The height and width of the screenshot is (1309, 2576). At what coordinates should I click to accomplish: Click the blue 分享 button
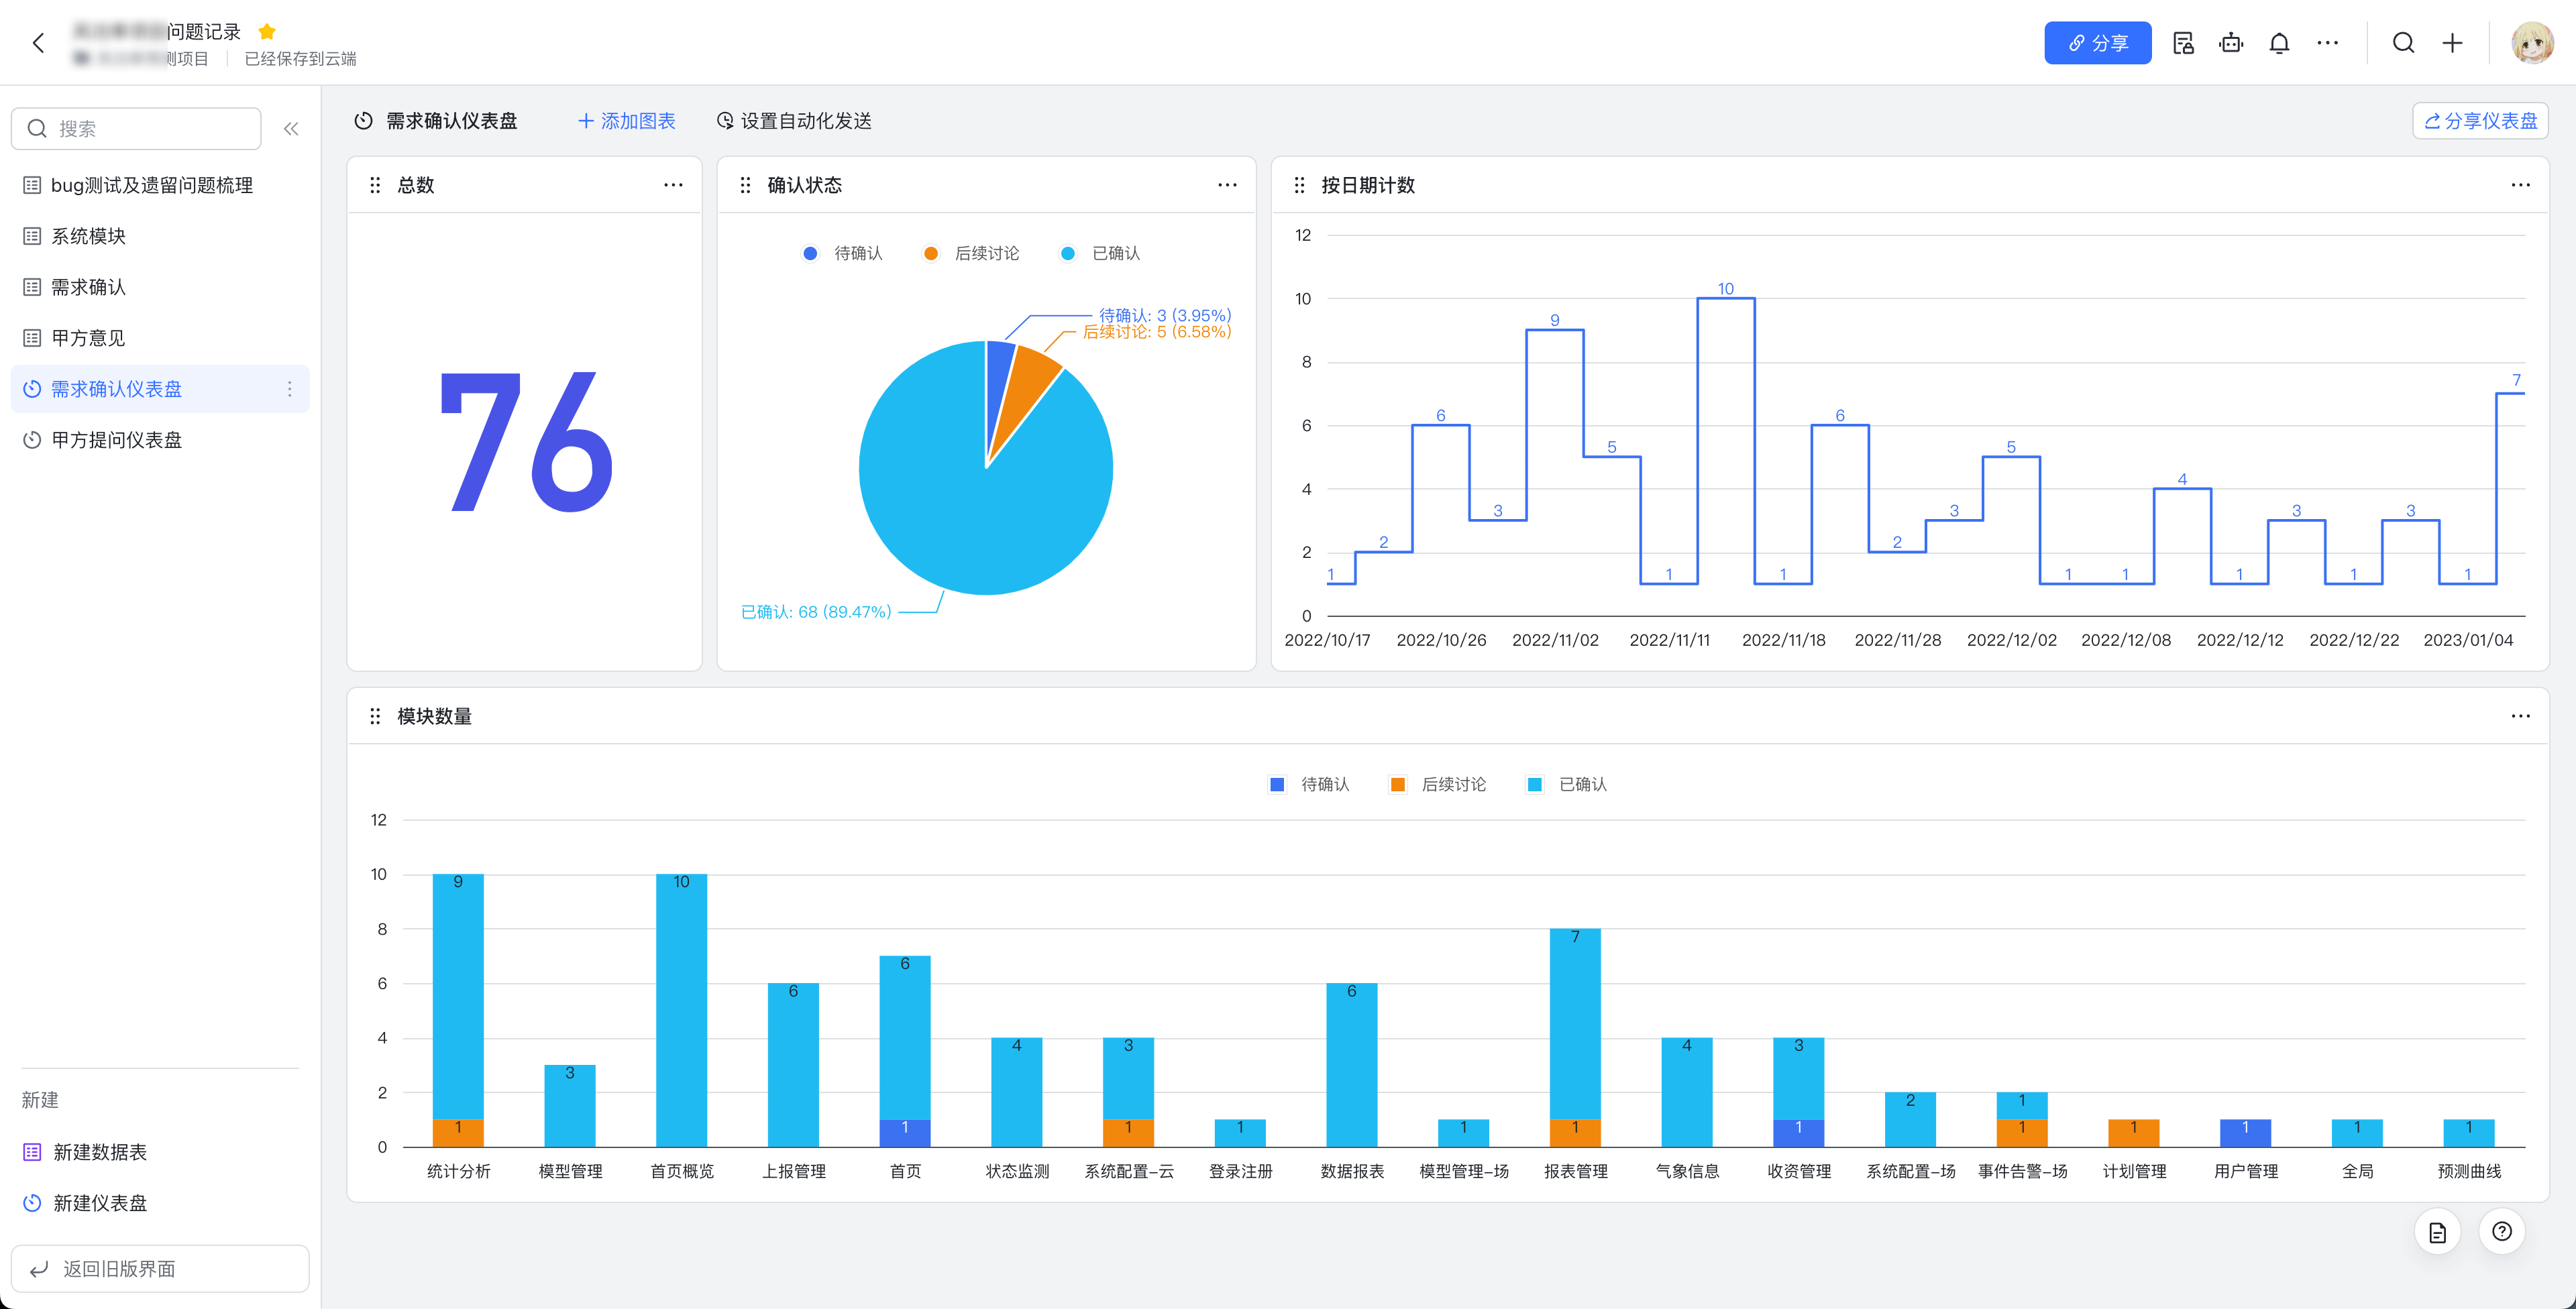coord(2097,43)
